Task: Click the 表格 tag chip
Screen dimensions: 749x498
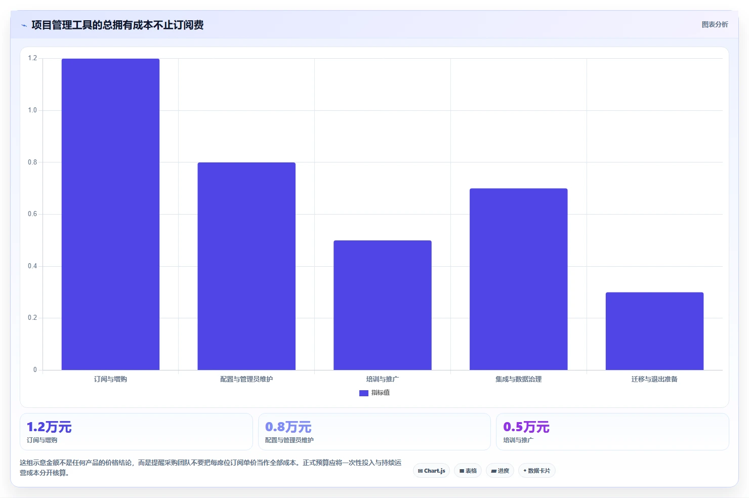Action: (468, 471)
